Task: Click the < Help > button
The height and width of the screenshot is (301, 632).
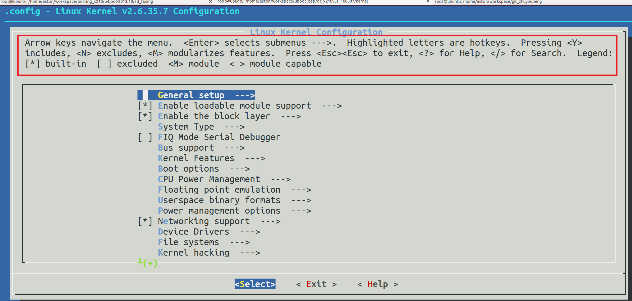Action: pyautogui.click(x=378, y=284)
